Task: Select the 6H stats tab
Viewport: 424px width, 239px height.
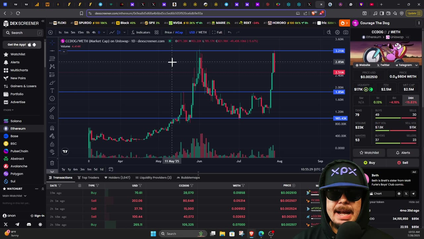Action: 394,100
